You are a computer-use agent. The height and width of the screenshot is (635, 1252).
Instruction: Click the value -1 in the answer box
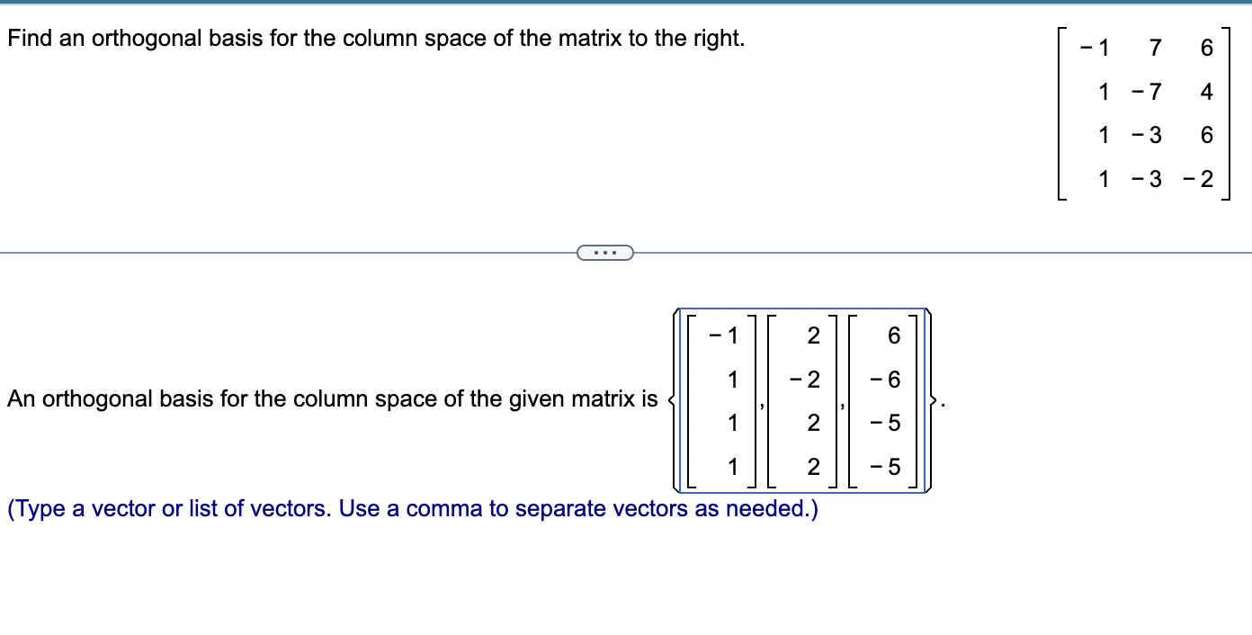722,335
